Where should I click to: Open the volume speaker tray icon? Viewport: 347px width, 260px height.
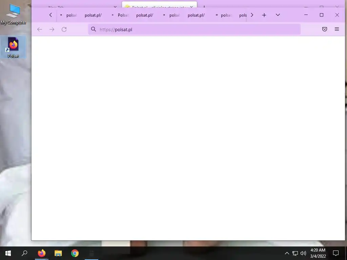coord(303,253)
